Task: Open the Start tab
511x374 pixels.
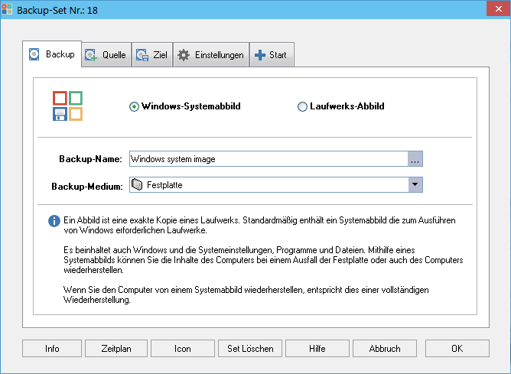Action: pos(272,55)
